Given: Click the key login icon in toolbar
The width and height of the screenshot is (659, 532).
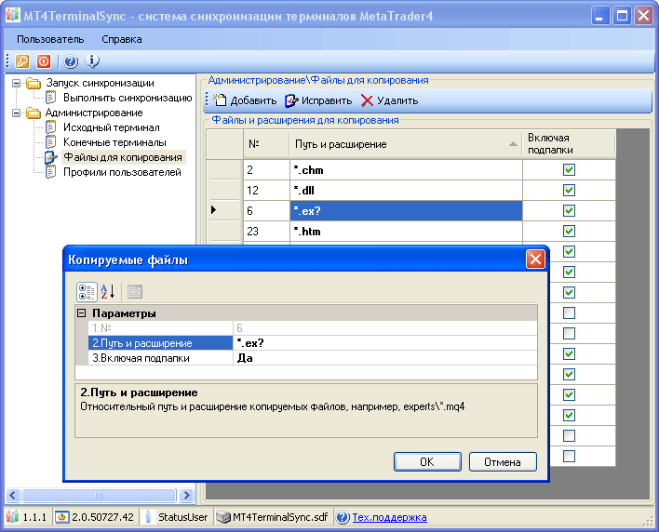Looking at the screenshot, I should pyautogui.click(x=22, y=61).
